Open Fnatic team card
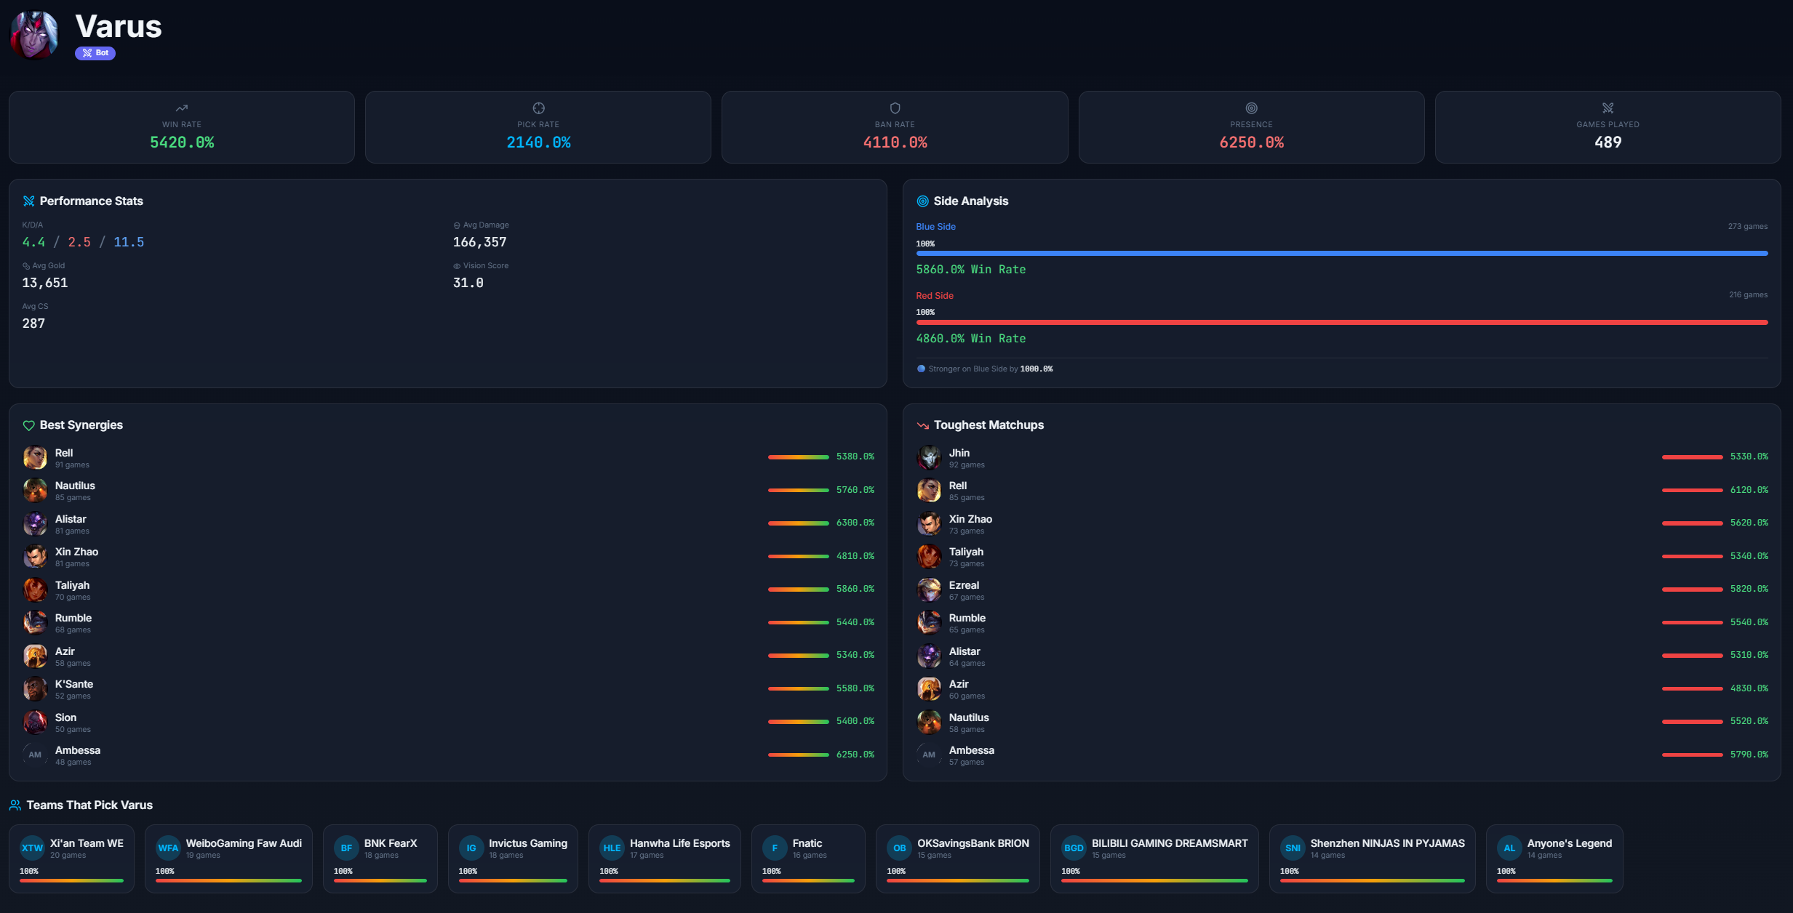 click(807, 858)
